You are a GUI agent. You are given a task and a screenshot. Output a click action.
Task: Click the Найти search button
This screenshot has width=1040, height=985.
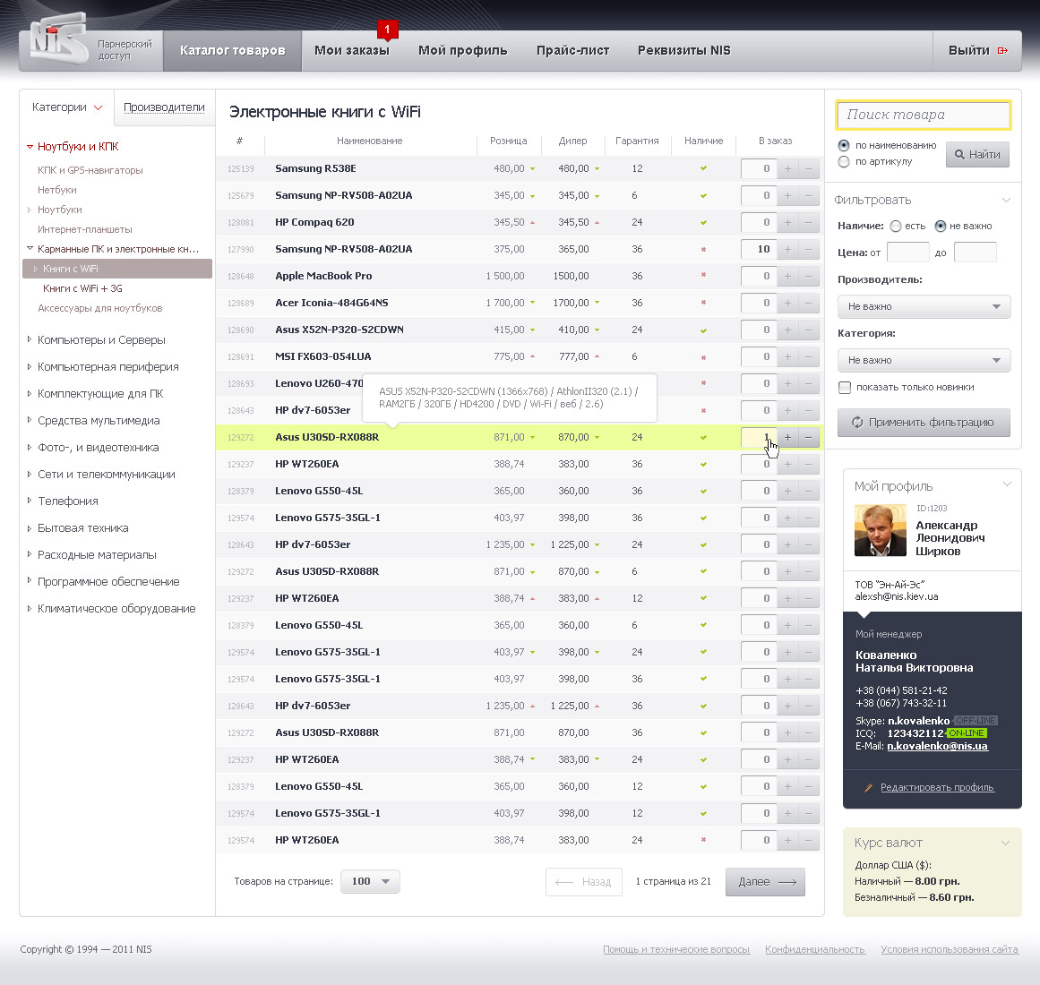click(977, 154)
